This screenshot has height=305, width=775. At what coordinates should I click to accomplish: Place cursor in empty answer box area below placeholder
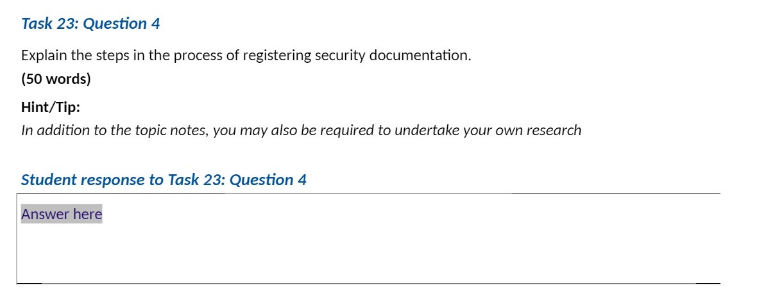point(368,253)
